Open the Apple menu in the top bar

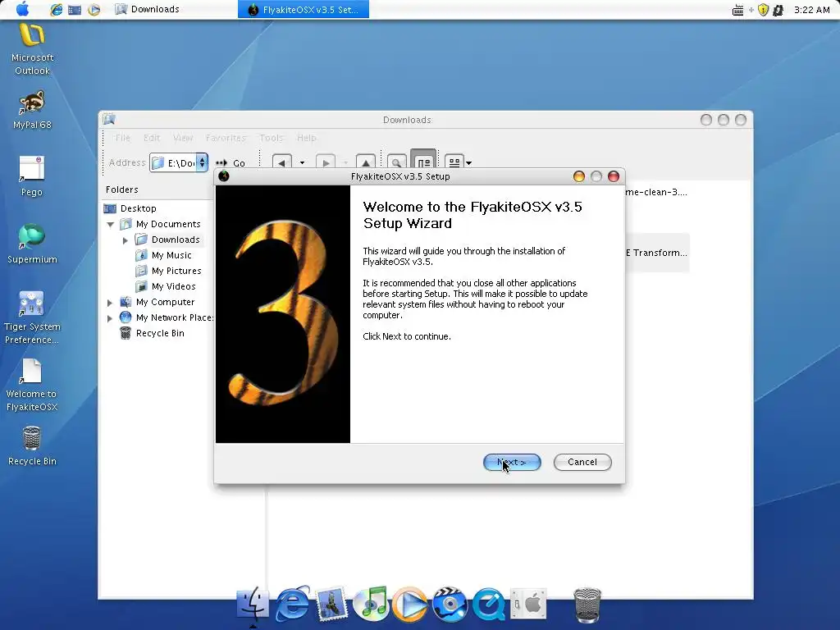22,8
